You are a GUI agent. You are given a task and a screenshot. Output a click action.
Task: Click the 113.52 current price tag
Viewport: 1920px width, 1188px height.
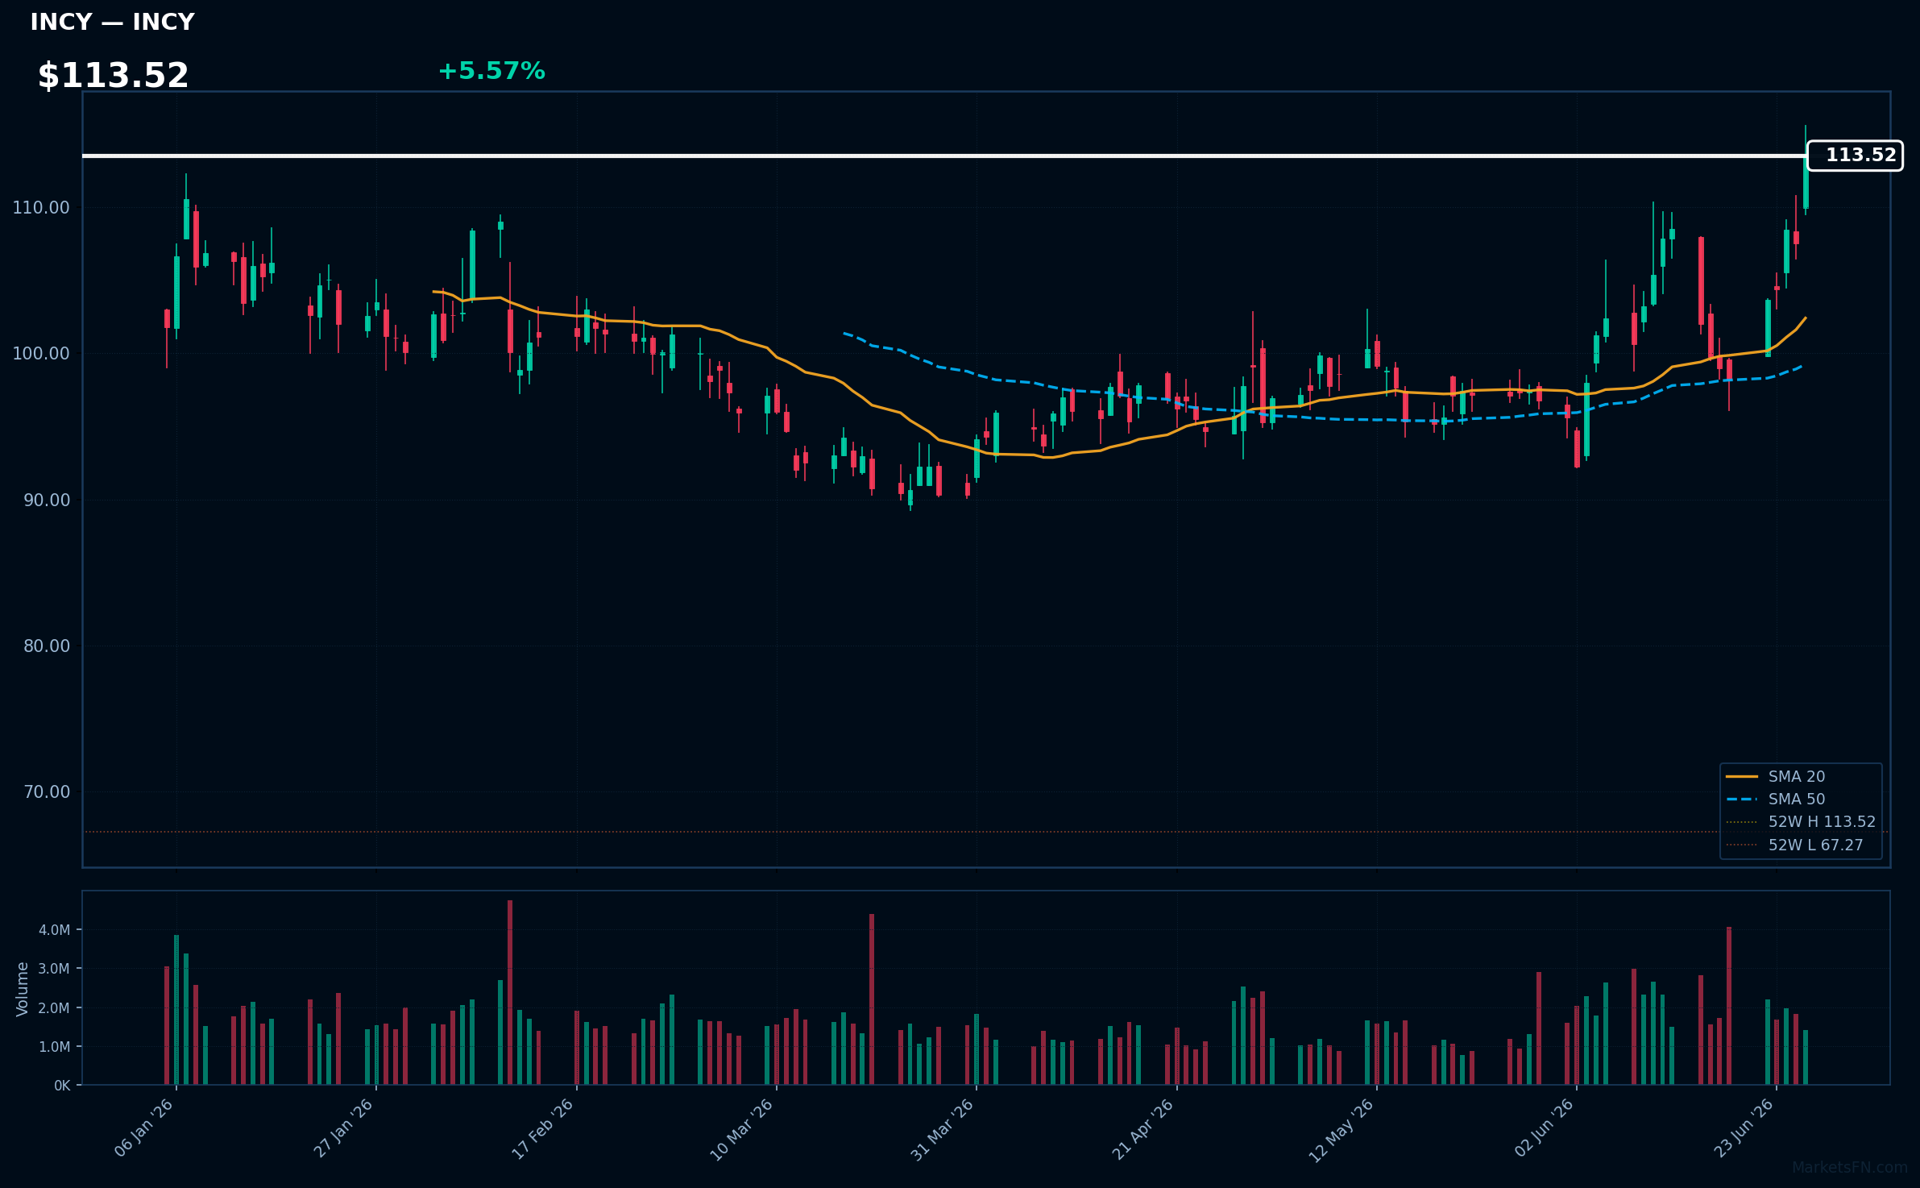pyautogui.click(x=1855, y=156)
